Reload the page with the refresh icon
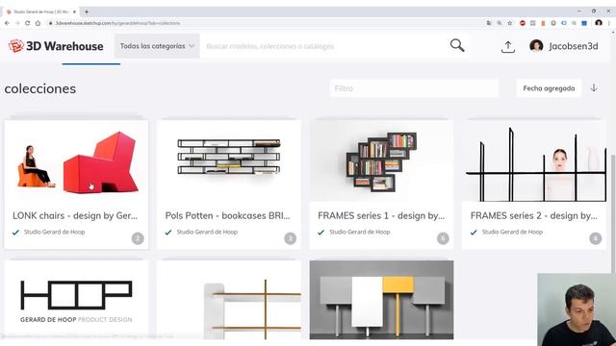Image resolution: width=616 pixels, height=346 pixels. click(28, 23)
